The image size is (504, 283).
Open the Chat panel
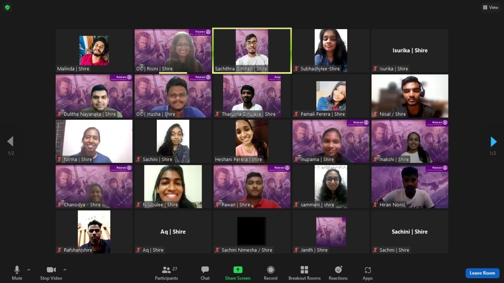205,273
